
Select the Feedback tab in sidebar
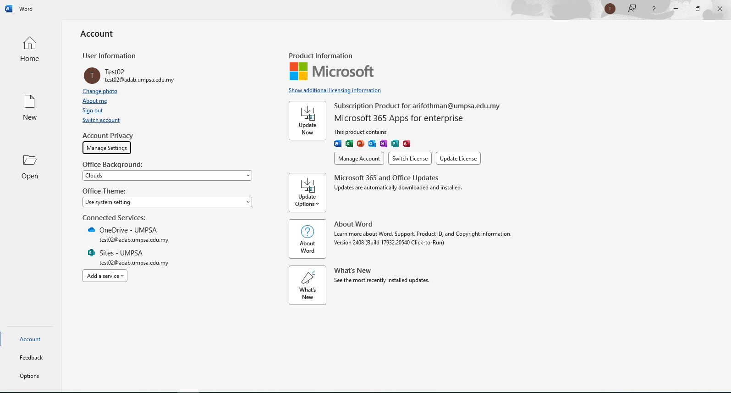pyautogui.click(x=31, y=358)
